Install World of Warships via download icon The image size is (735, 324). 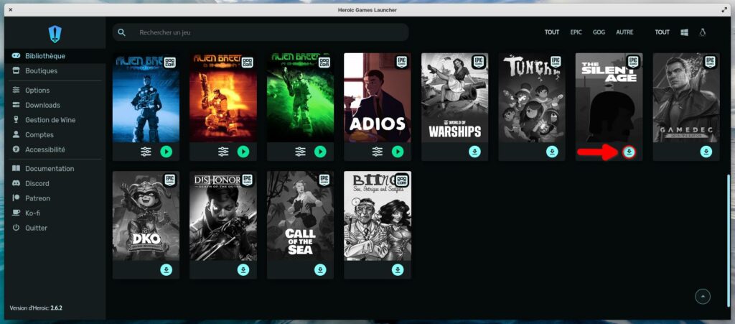(474, 152)
